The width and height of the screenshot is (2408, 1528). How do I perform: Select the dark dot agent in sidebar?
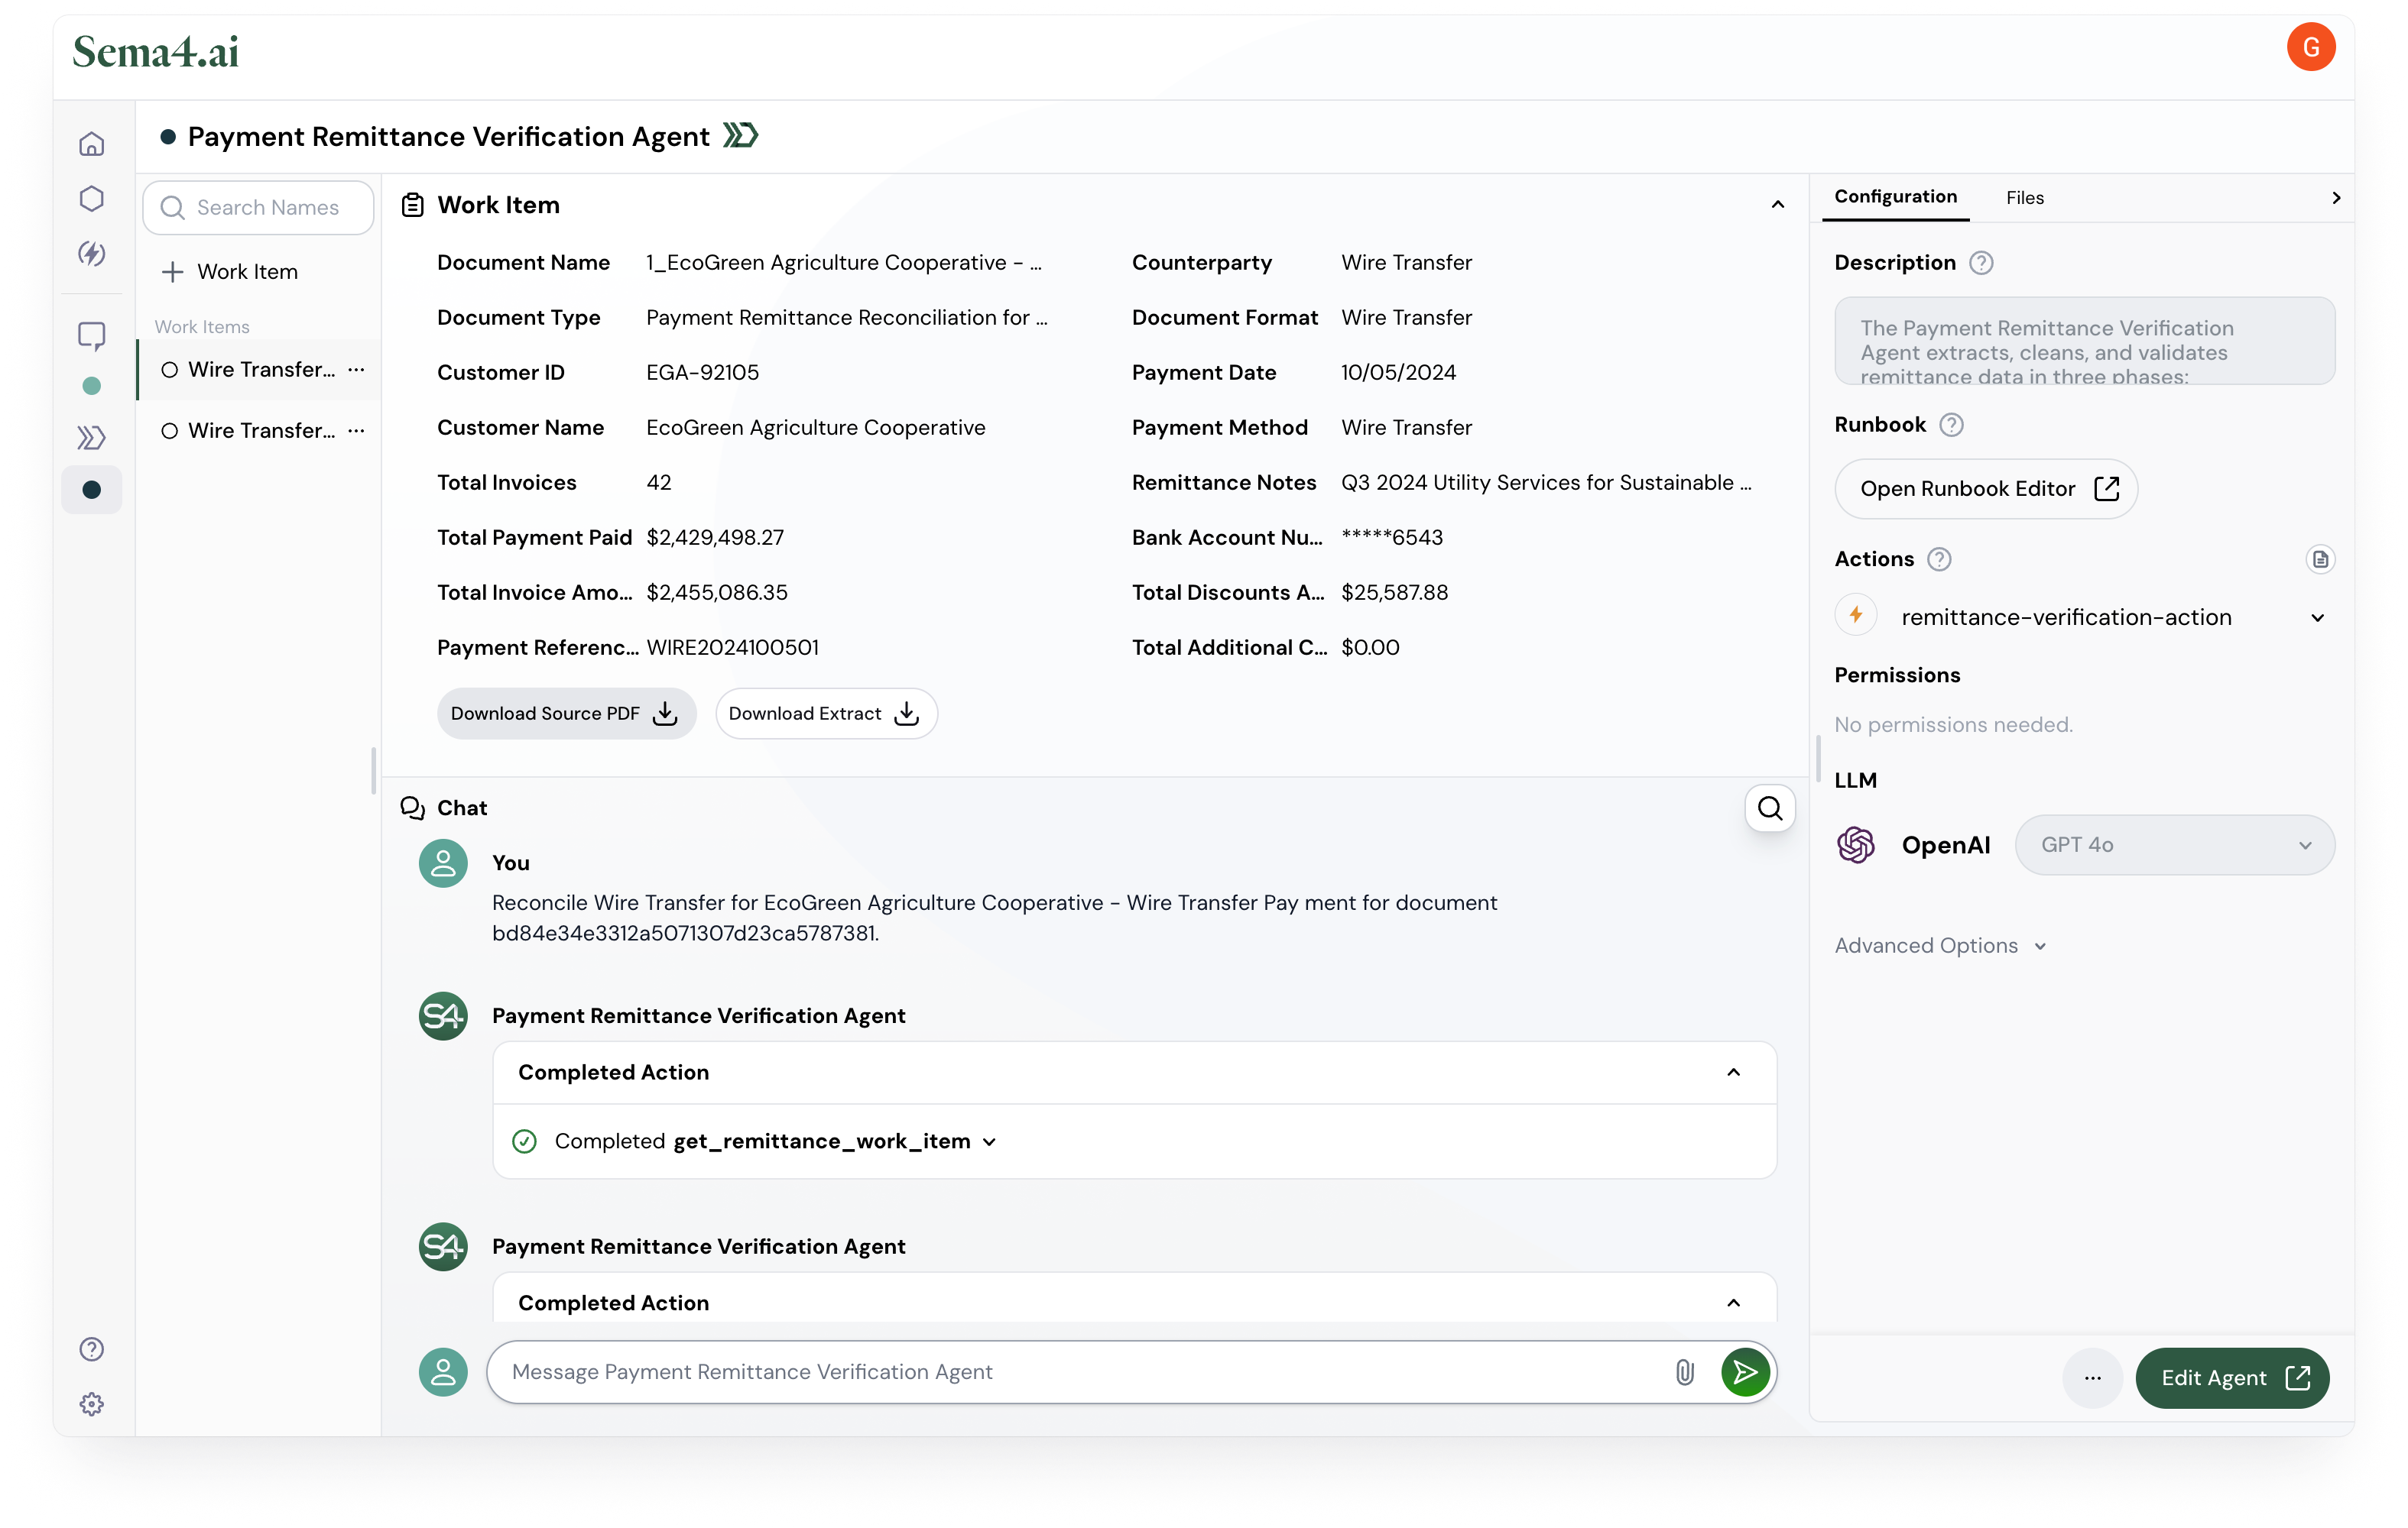(x=91, y=490)
